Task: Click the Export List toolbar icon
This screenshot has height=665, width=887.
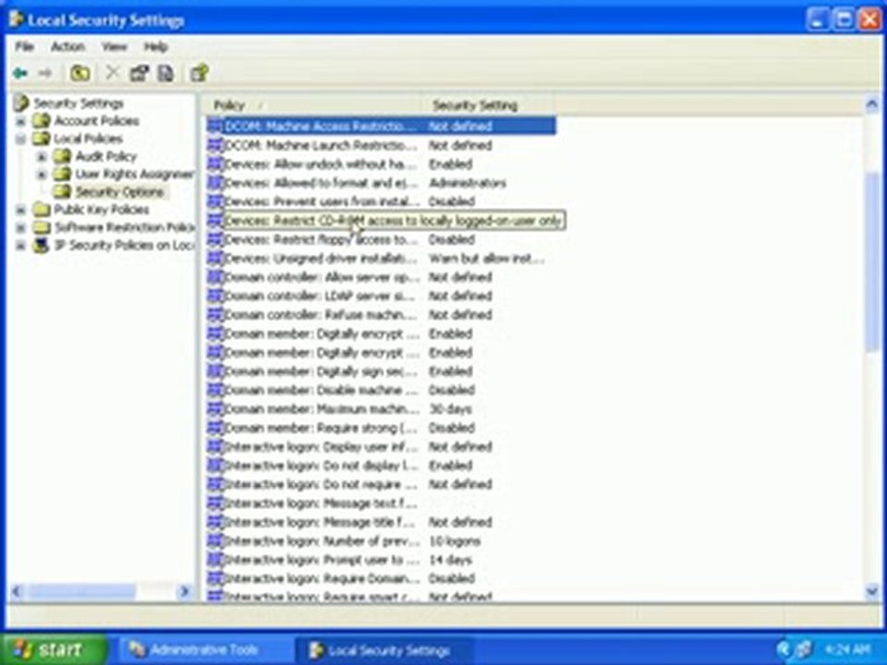Action: coord(165,73)
